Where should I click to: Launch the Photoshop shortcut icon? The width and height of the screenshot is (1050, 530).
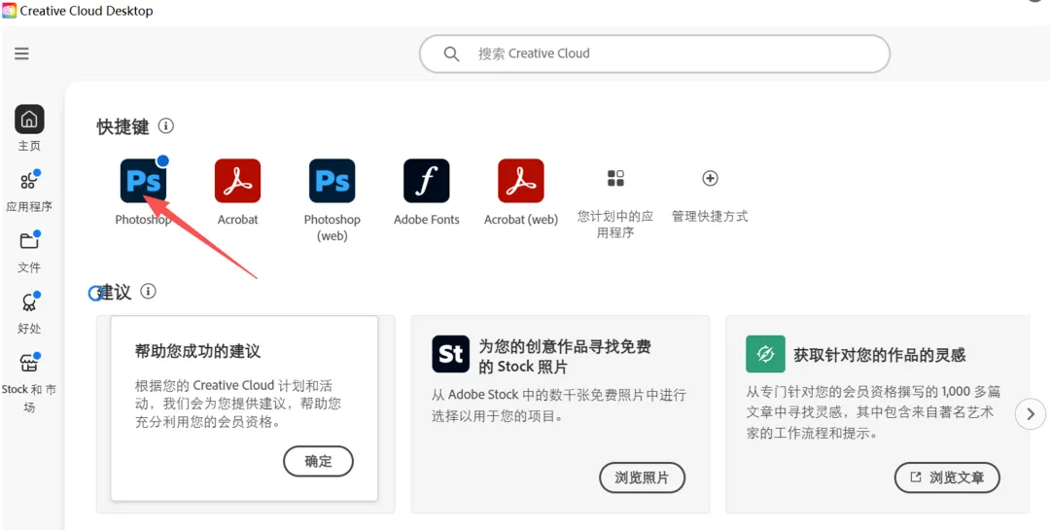[143, 181]
